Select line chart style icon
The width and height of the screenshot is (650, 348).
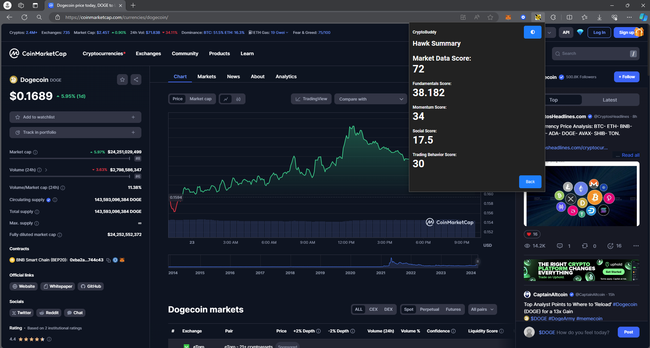[226, 99]
